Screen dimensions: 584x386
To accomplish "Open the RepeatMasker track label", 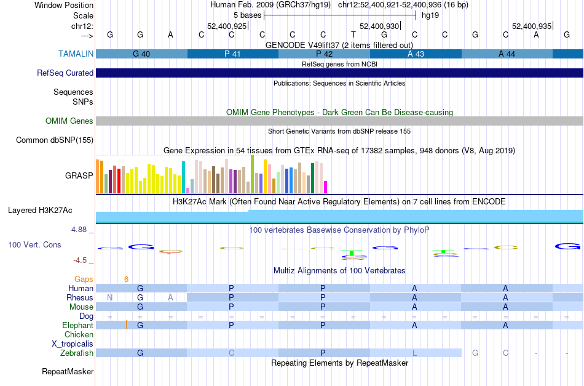I will click(x=68, y=371).
